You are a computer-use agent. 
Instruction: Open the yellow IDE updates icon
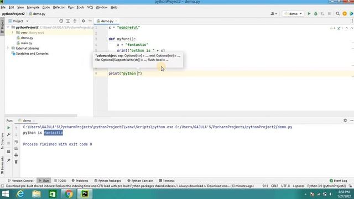coord(345,14)
